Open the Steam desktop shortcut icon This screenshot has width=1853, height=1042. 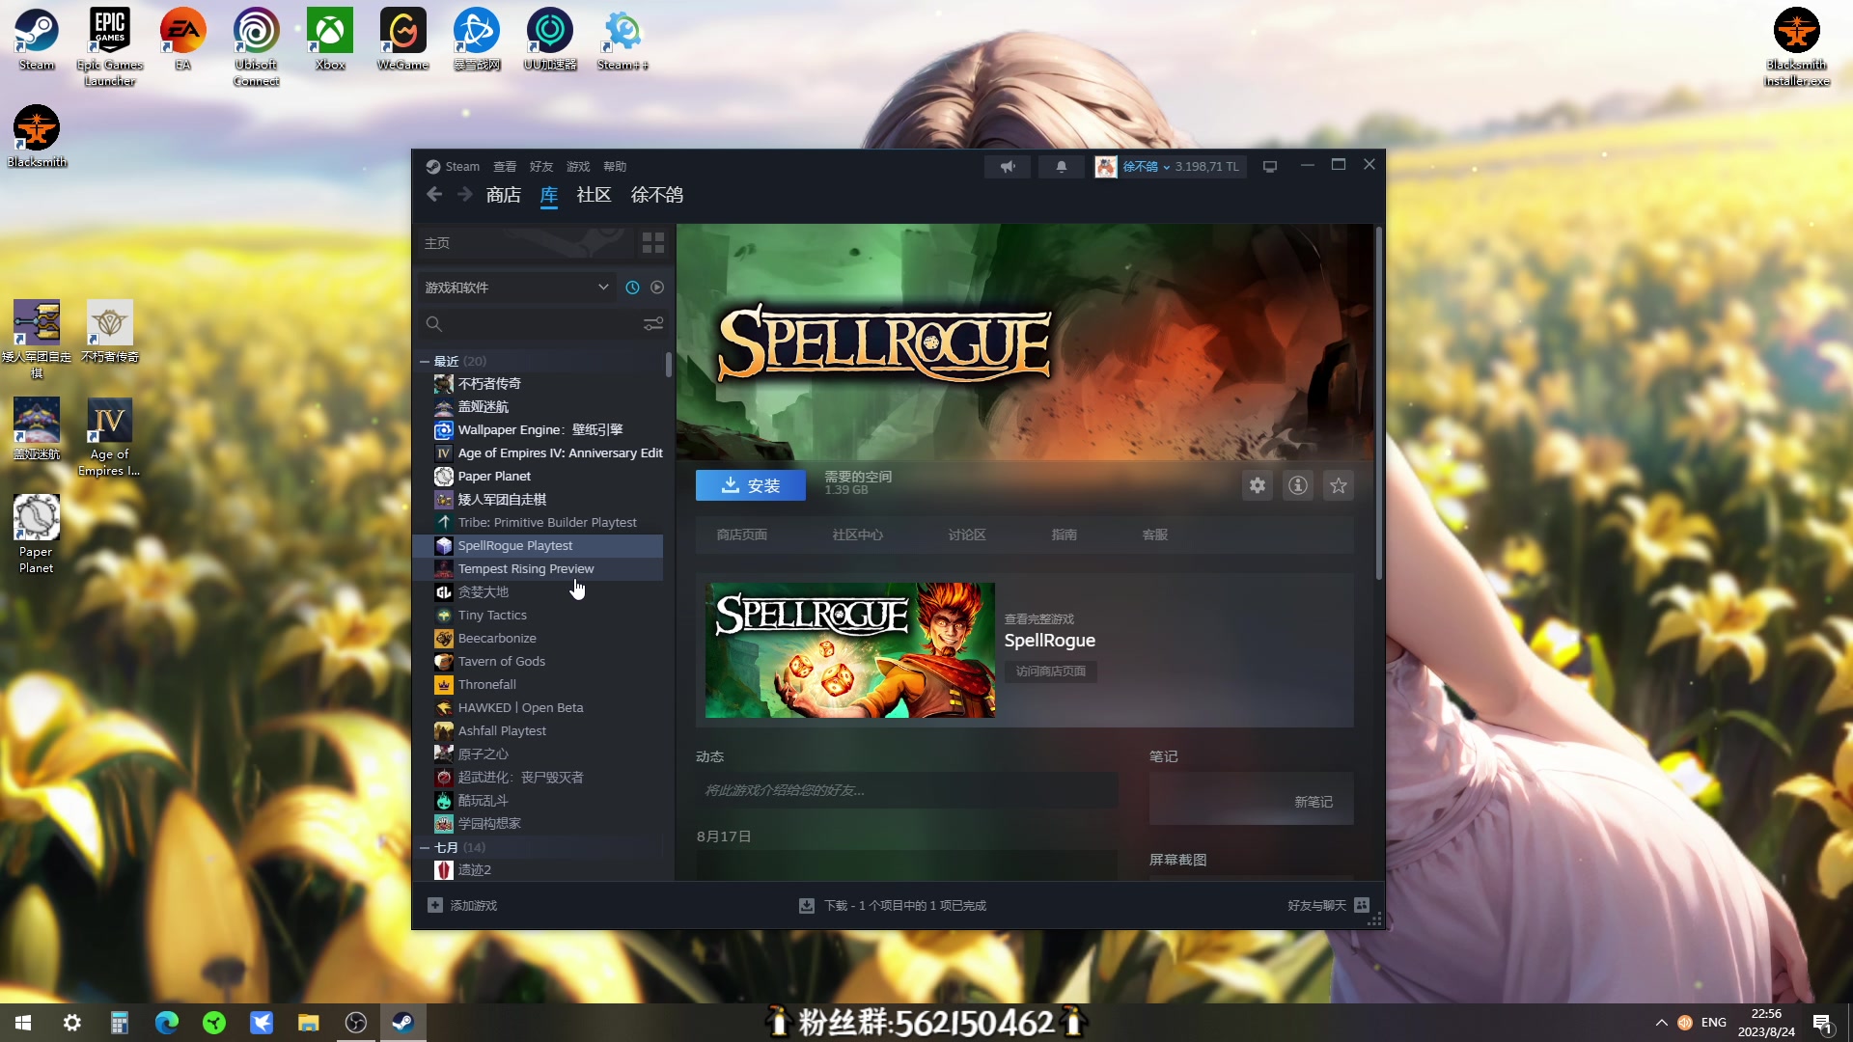[37, 39]
